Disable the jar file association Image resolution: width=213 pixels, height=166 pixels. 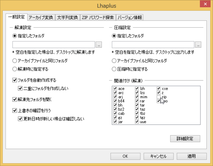(115, 122)
